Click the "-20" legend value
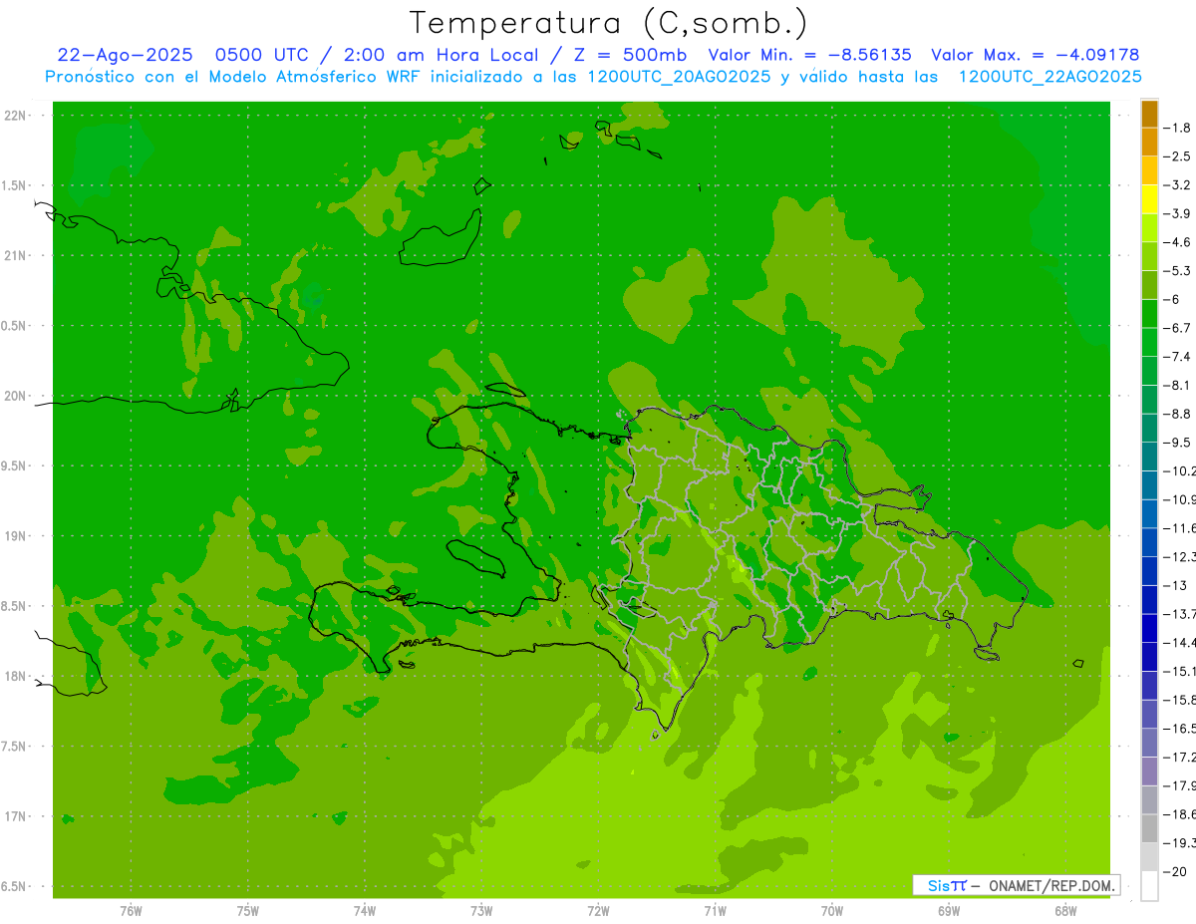Image resolution: width=1196 pixels, height=924 pixels. pyautogui.click(x=1177, y=872)
